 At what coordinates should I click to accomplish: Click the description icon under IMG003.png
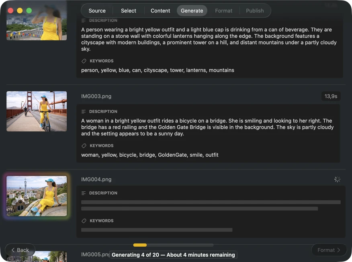[x=84, y=112]
